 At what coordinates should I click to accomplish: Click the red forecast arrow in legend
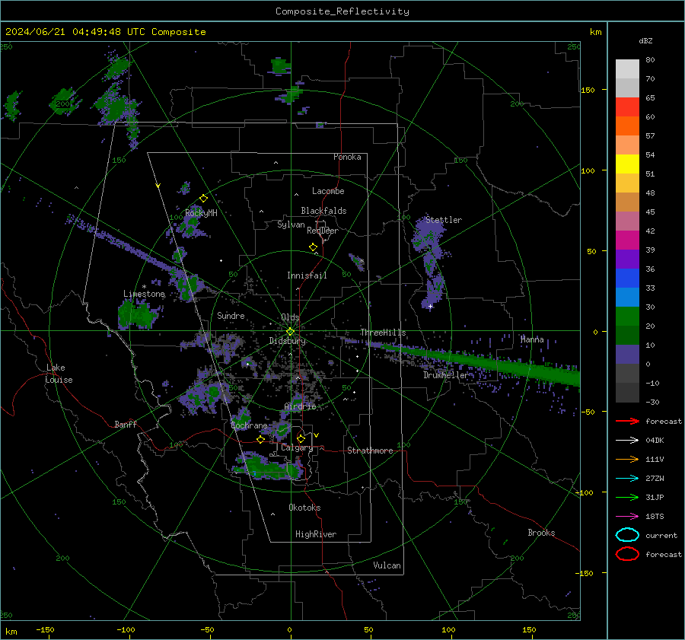(x=627, y=421)
